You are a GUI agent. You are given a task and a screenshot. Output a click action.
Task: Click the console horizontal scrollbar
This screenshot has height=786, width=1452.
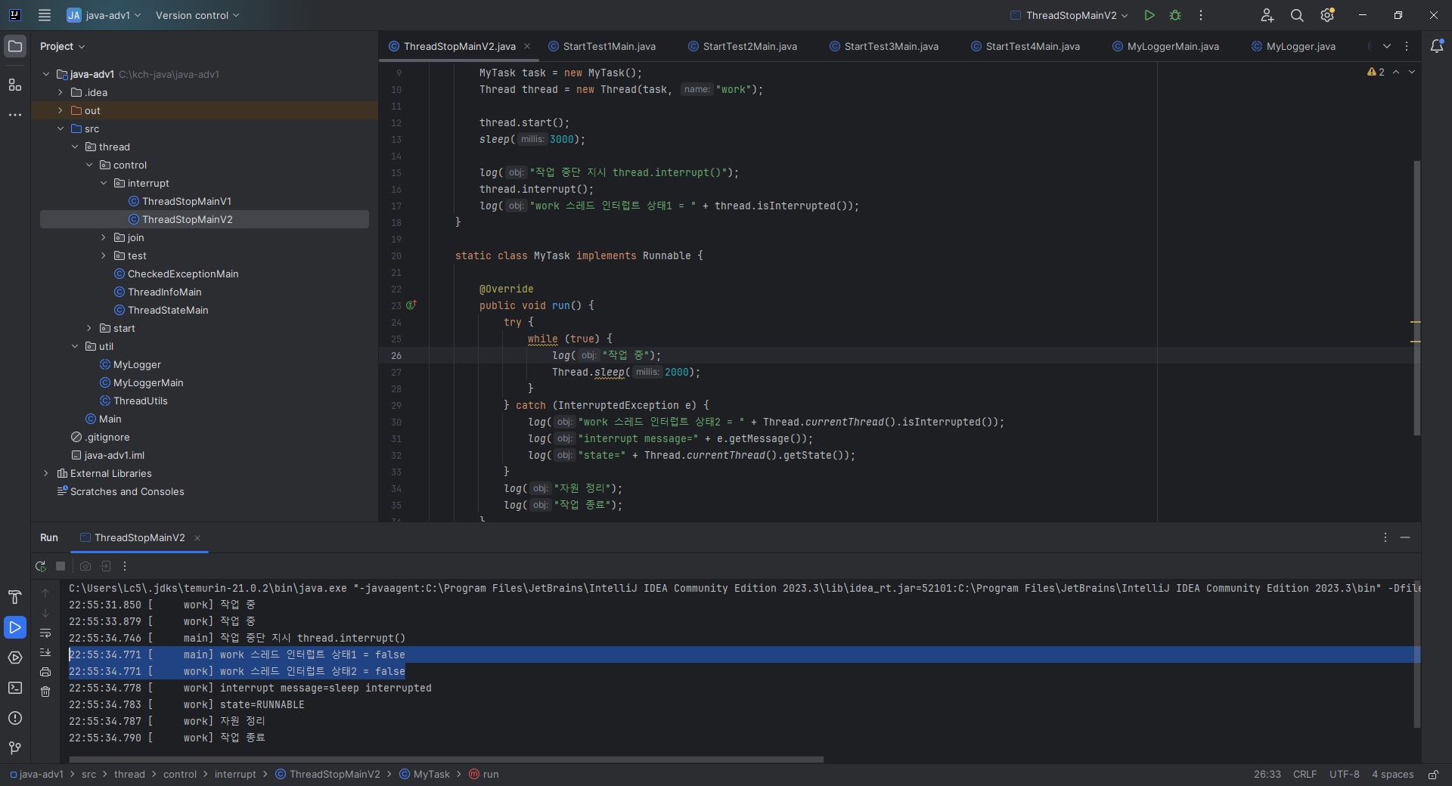point(446,760)
